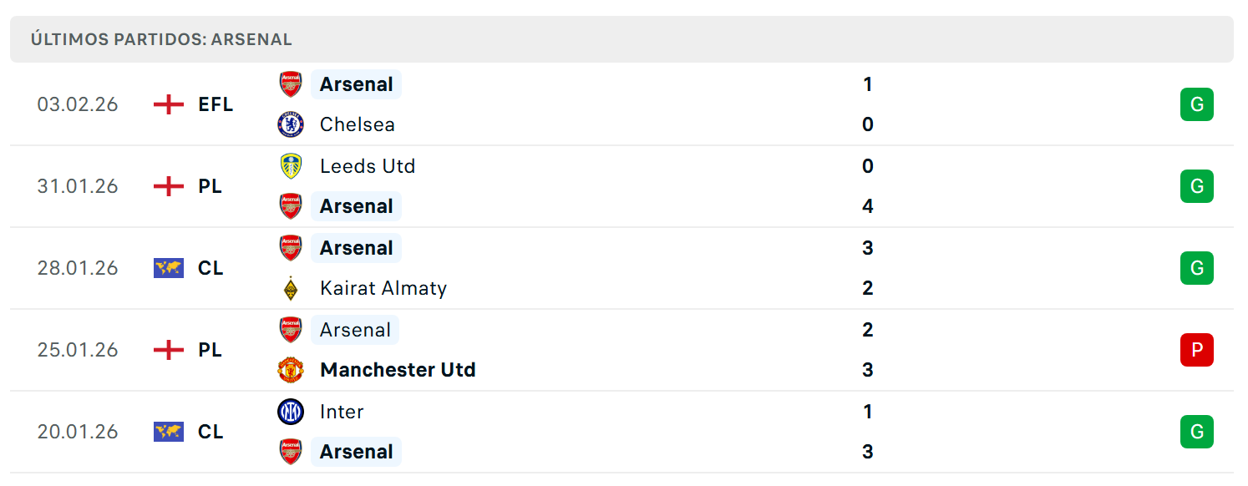1248x486 pixels.
Task: Click green G badge for Inter match
Action: (x=1197, y=432)
